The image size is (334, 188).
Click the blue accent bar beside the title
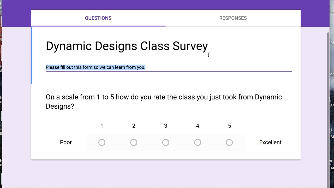pyautogui.click(x=32, y=55)
